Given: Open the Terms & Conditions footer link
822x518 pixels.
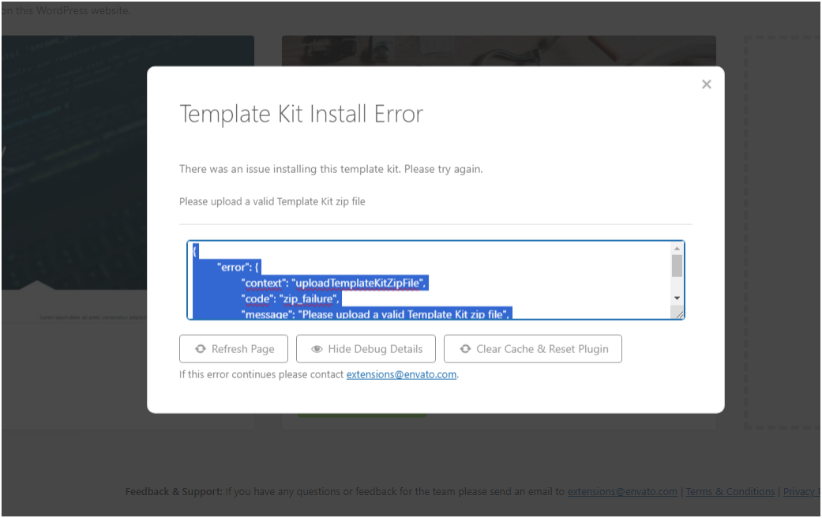Looking at the screenshot, I should click(x=730, y=492).
